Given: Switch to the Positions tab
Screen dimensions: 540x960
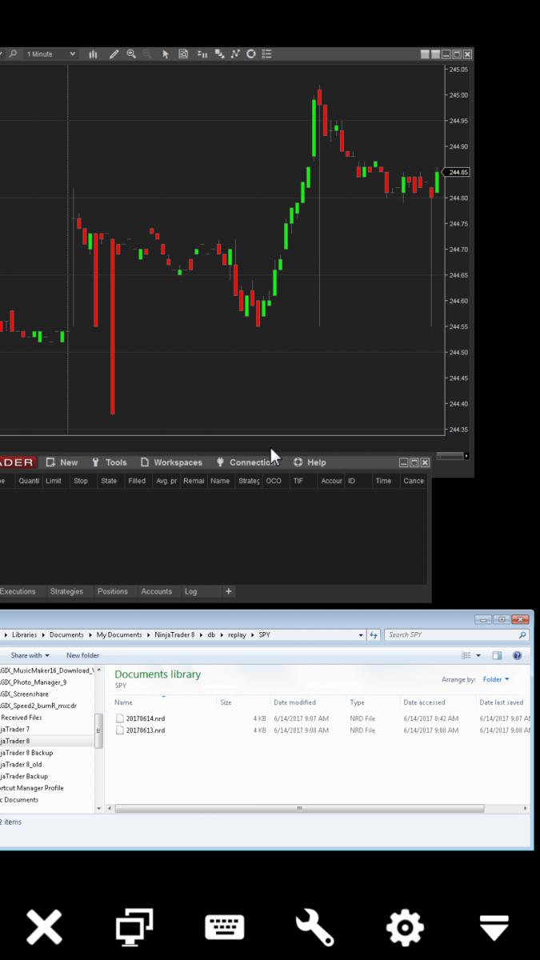Looking at the screenshot, I should (113, 592).
